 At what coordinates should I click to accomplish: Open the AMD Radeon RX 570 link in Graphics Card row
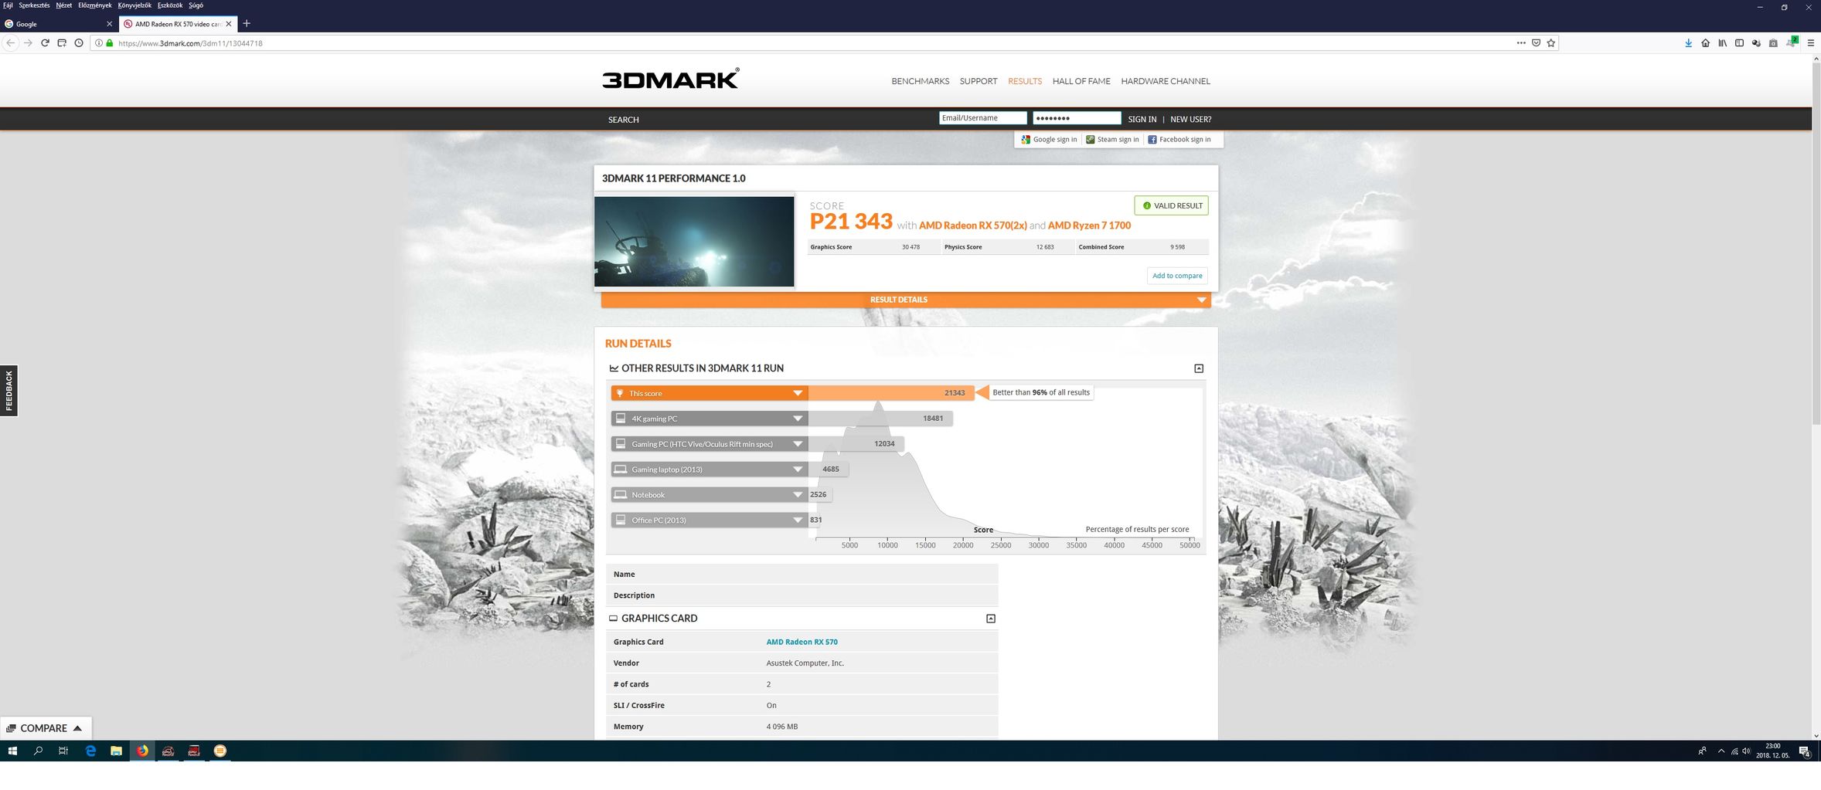point(802,642)
